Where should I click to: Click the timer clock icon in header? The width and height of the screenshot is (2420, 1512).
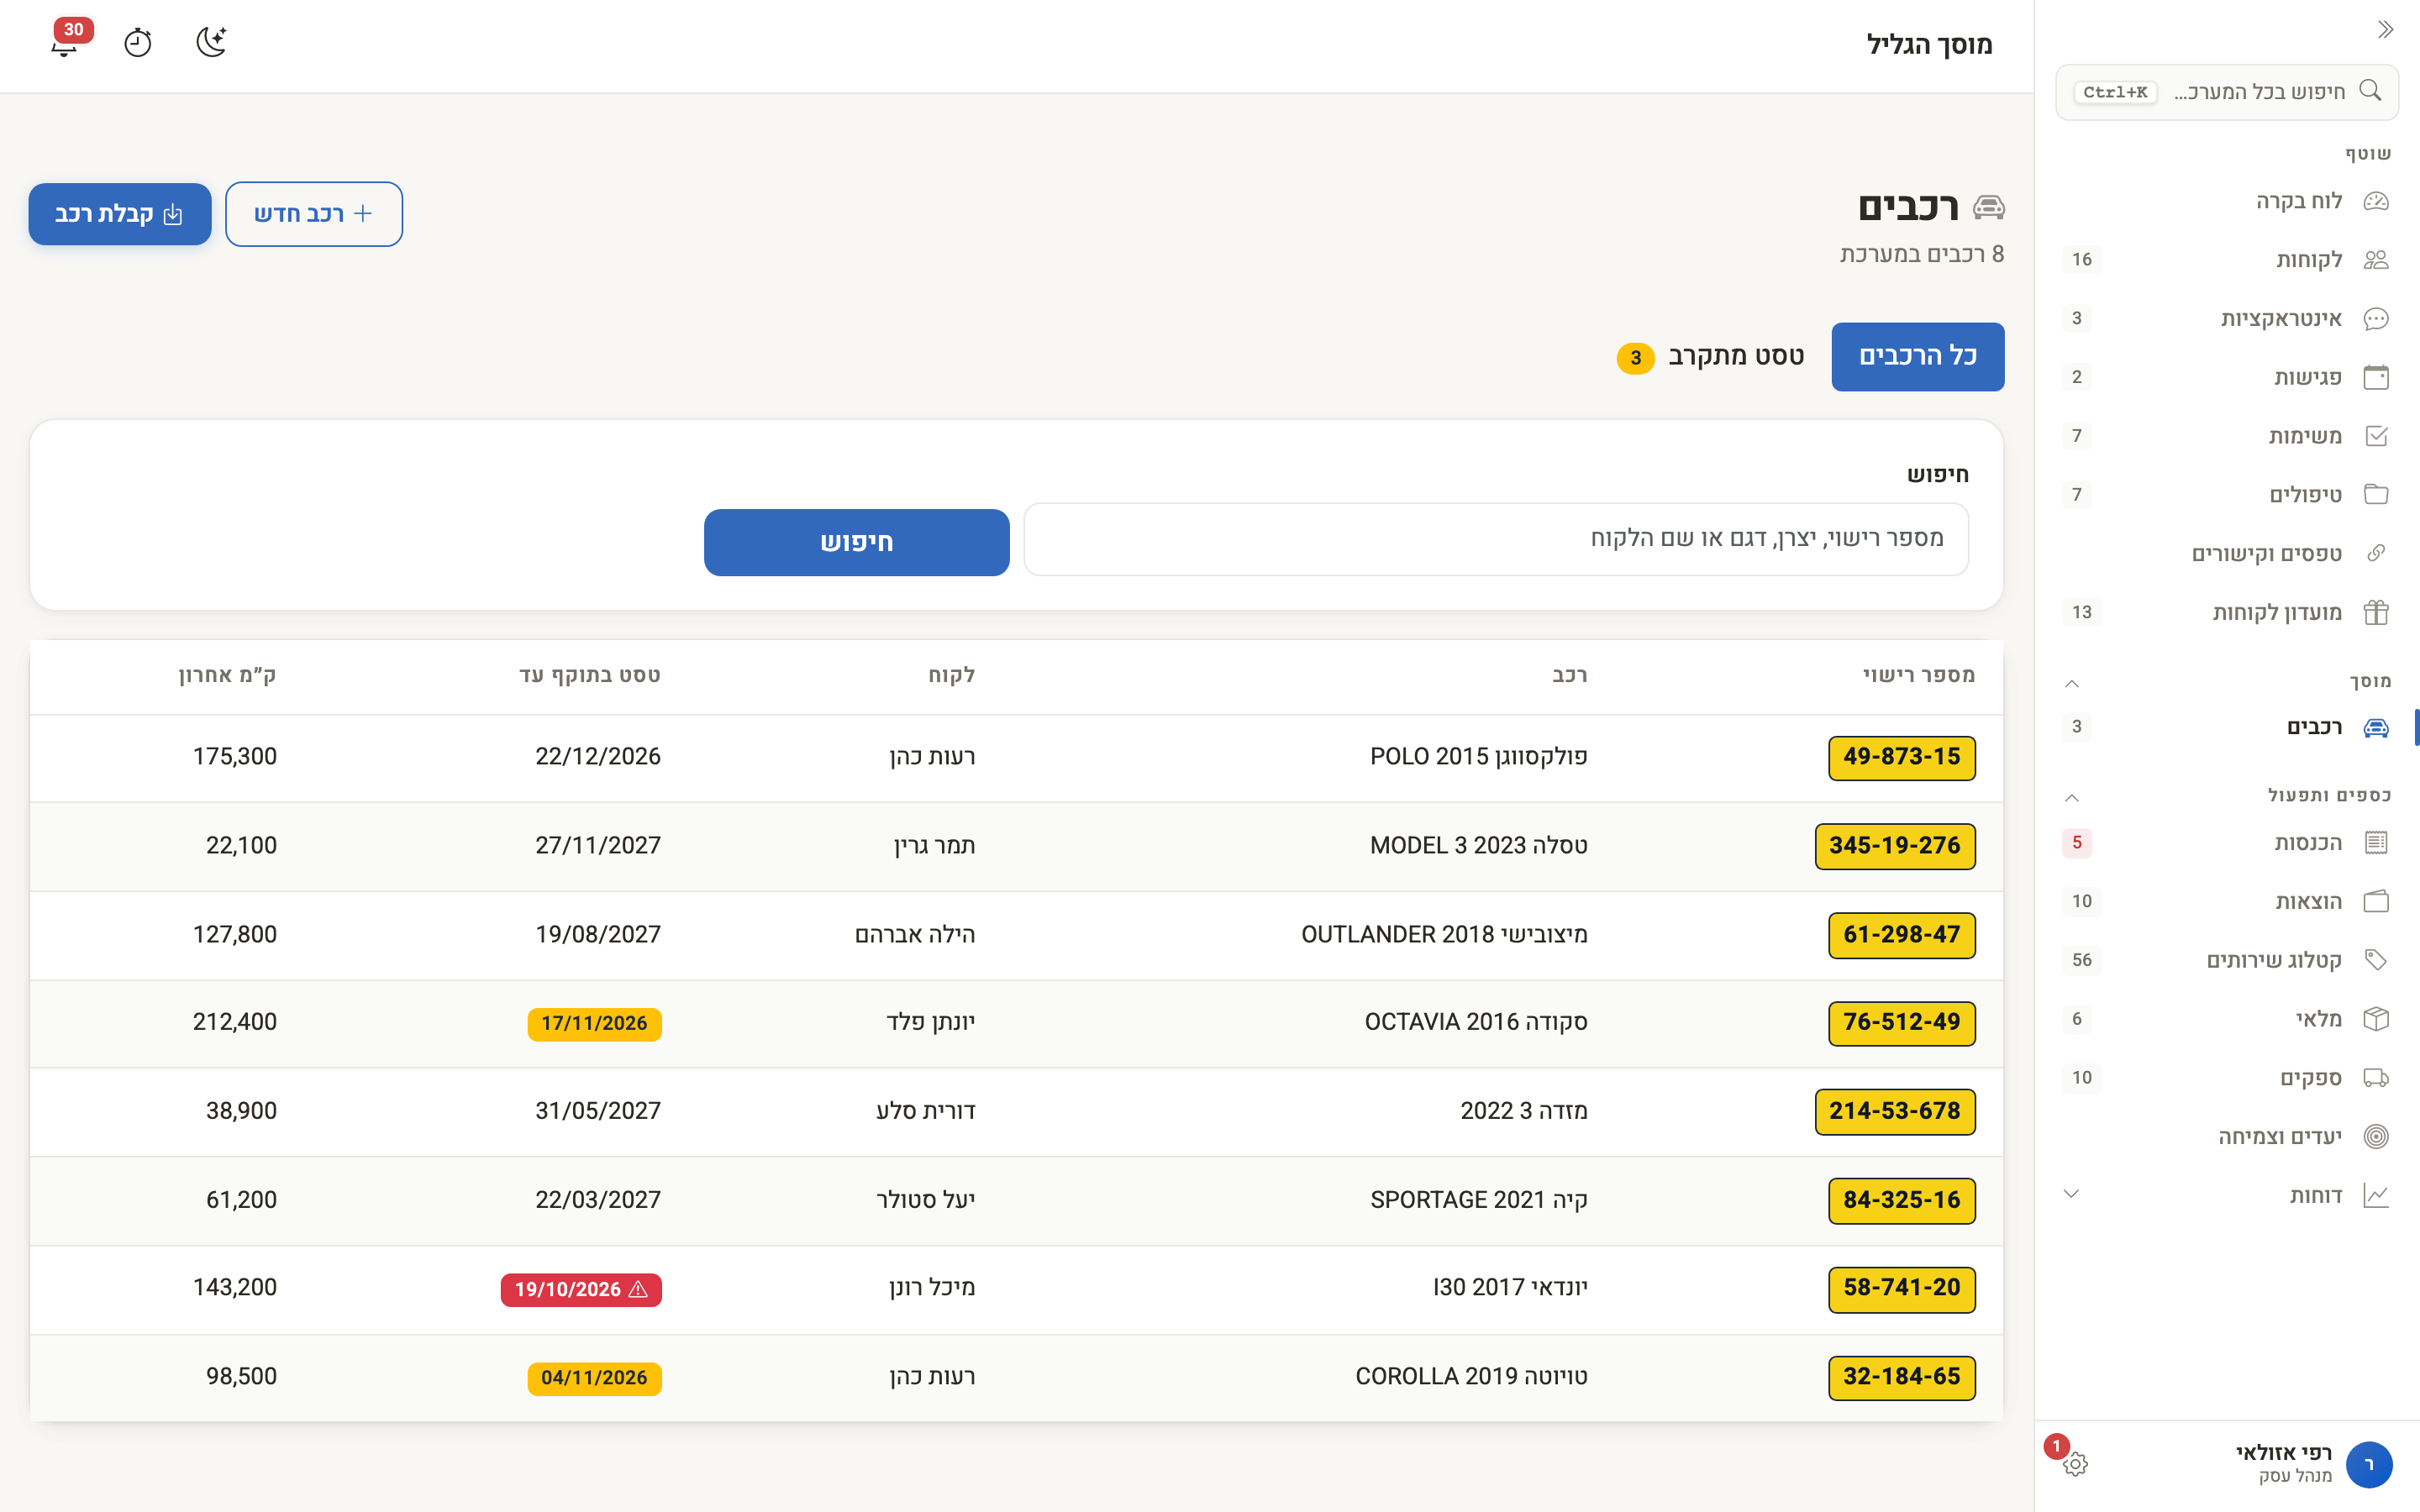138,43
